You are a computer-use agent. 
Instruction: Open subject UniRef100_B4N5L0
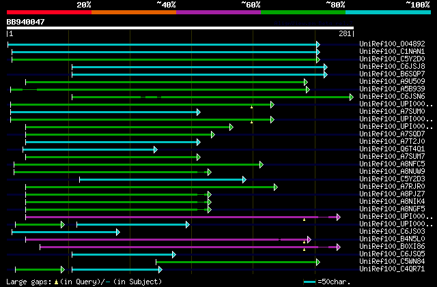click(392, 239)
